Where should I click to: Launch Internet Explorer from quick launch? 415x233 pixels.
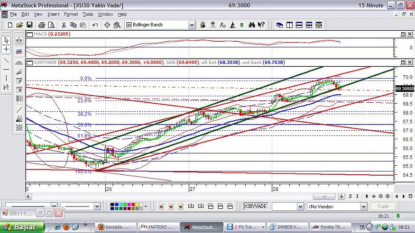pyautogui.click(x=57, y=227)
